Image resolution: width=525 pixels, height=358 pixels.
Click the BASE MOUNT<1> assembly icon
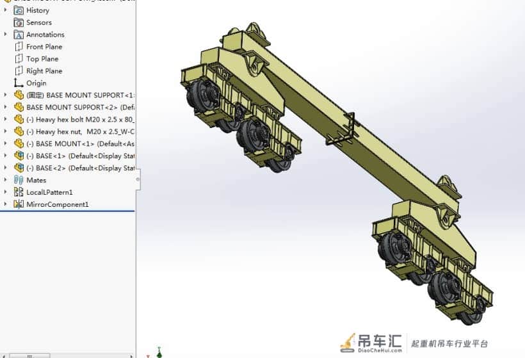click(x=19, y=143)
